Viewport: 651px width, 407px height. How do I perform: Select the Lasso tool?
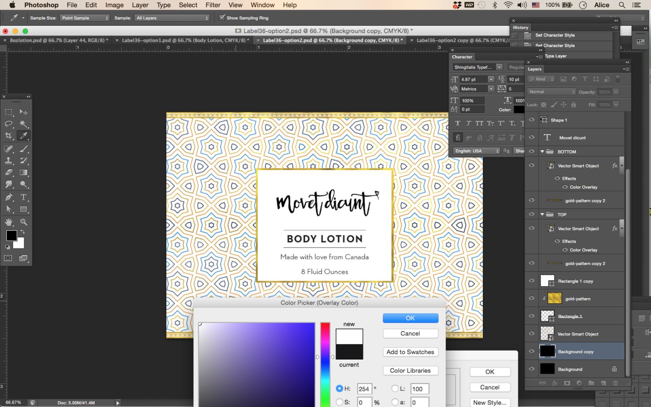[x=9, y=124]
